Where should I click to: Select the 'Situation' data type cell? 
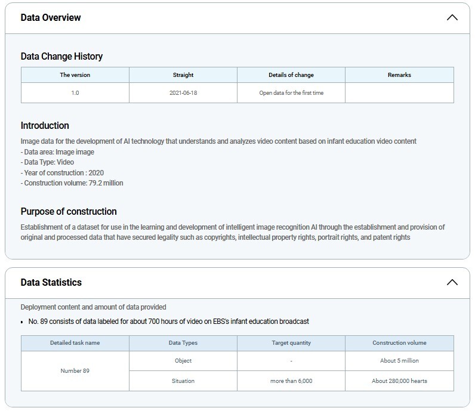[x=183, y=381]
